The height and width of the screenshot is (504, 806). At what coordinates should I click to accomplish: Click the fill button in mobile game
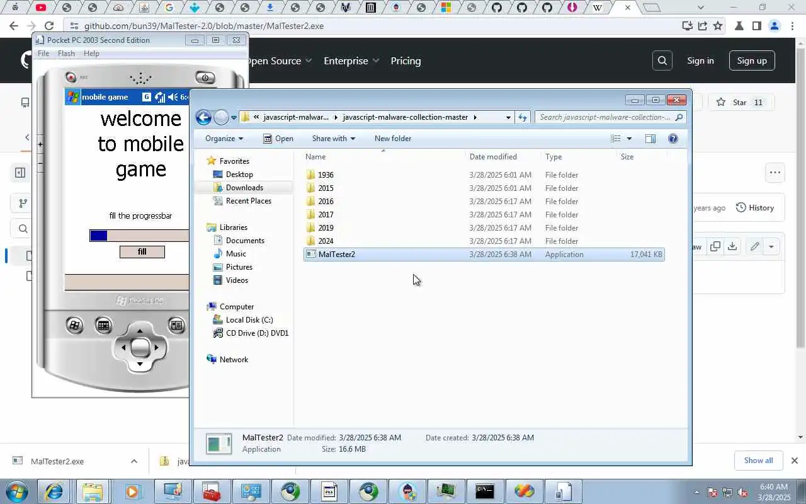tap(142, 252)
